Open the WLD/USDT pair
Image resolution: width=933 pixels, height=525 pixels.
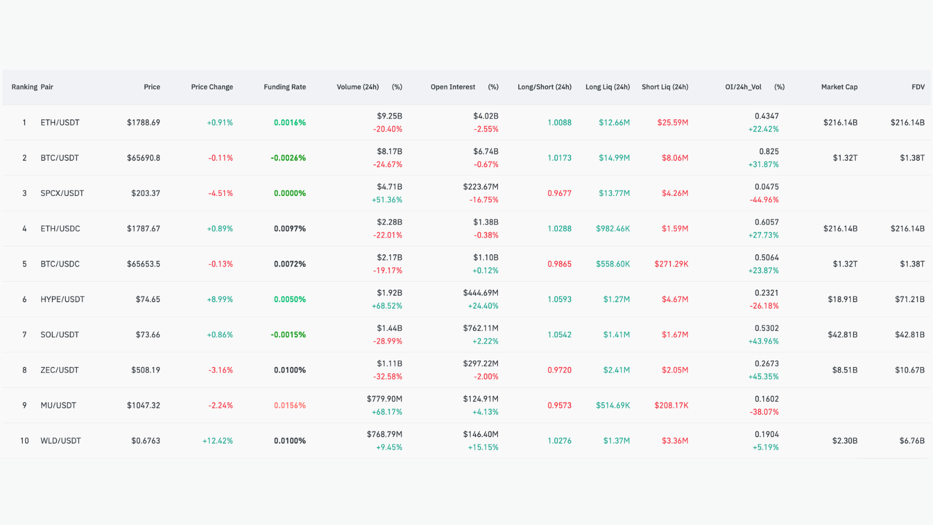point(61,441)
